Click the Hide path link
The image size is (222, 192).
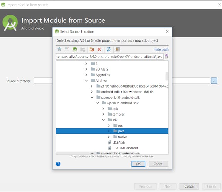click(x=161, y=49)
